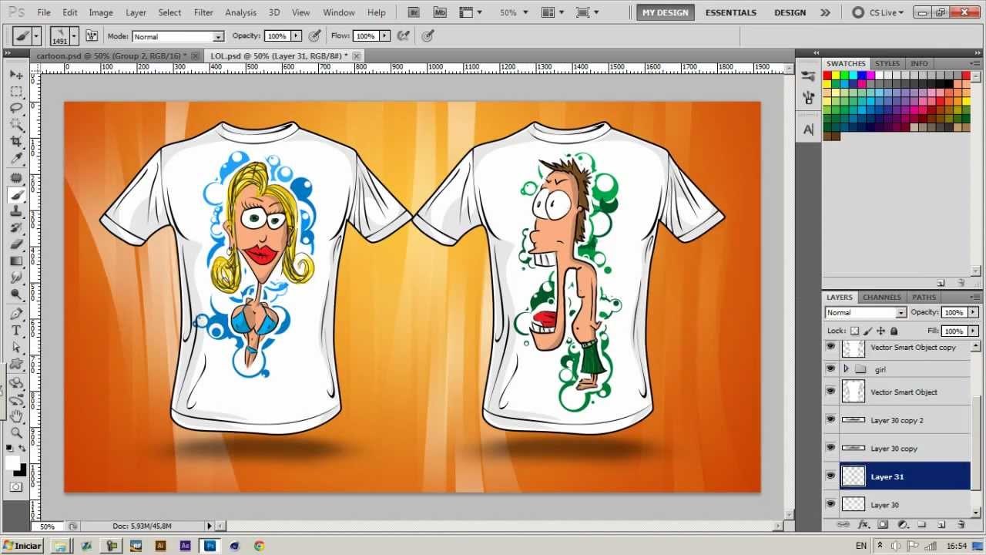Image resolution: width=986 pixels, height=555 pixels.
Task: Toggle the lock all padlock
Action: (894, 331)
